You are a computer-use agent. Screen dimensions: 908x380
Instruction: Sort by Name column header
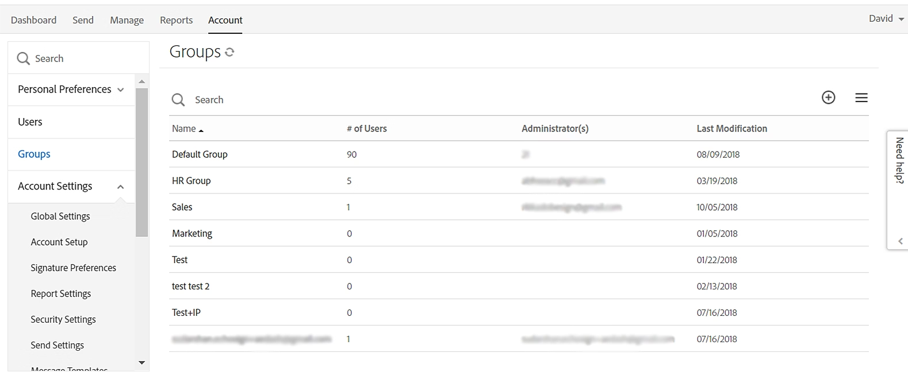[x=187, y=129]
